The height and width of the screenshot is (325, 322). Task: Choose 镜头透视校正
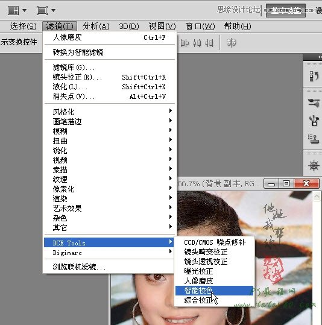point(215,261)
